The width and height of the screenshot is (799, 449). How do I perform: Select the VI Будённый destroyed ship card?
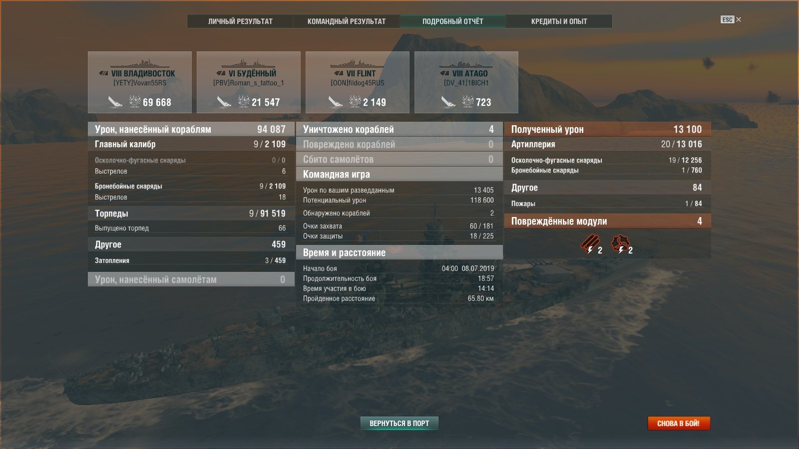249,82
